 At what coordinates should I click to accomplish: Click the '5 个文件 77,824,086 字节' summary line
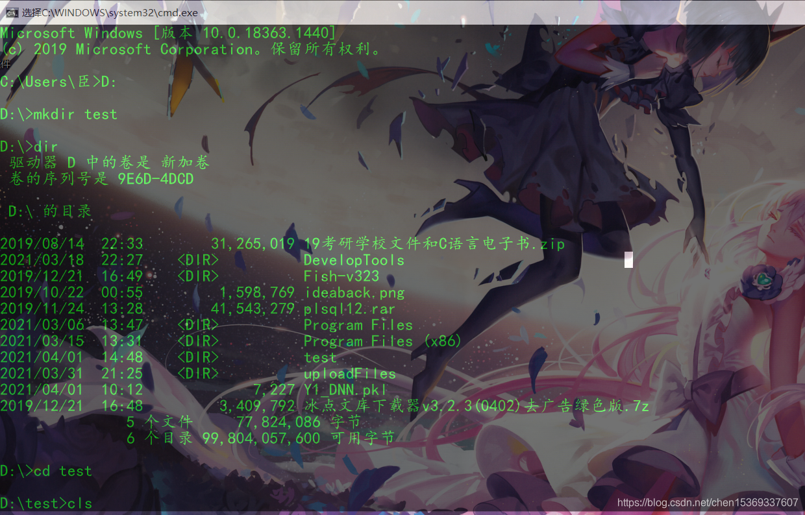pos(243,422)
